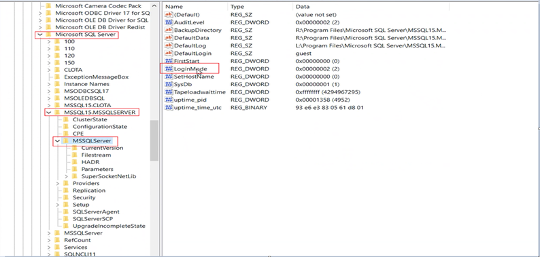Click the folder icon next to Parameters
This screenshot has height=257, width=540.
[x=74, y=169]
